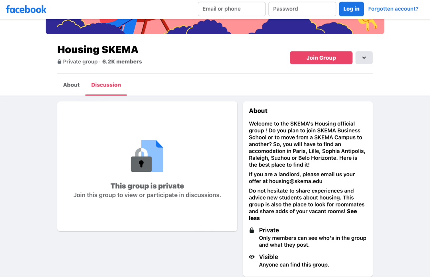
Task: Collapse description with See less
Action: click(x=303, y=215)
